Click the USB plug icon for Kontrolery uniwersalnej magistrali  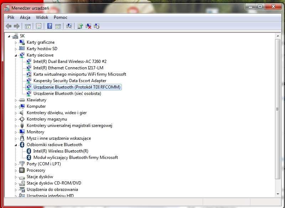[22, 126]
